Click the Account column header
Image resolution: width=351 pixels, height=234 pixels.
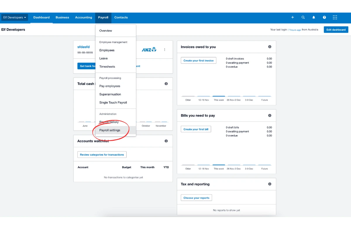point(83,167)
